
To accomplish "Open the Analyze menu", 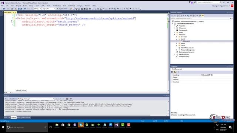I will pyautogui.click(x=80, y=6).
